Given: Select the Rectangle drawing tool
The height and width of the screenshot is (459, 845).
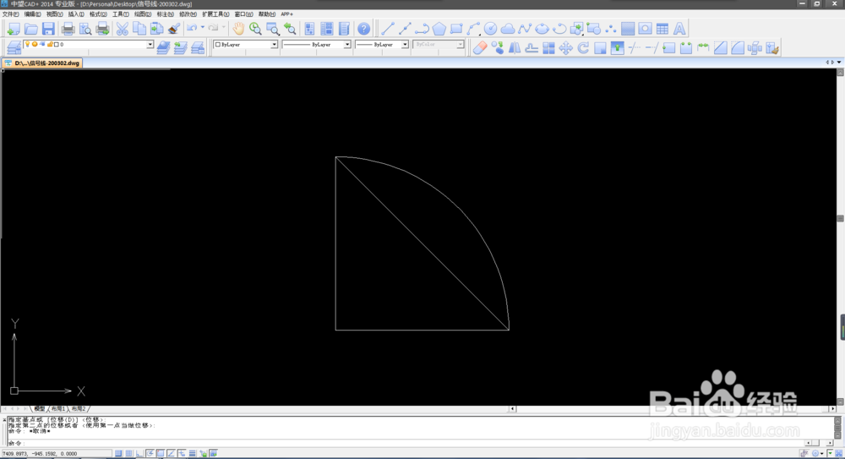Looking at the screenshot, I should tap(456, 29).
